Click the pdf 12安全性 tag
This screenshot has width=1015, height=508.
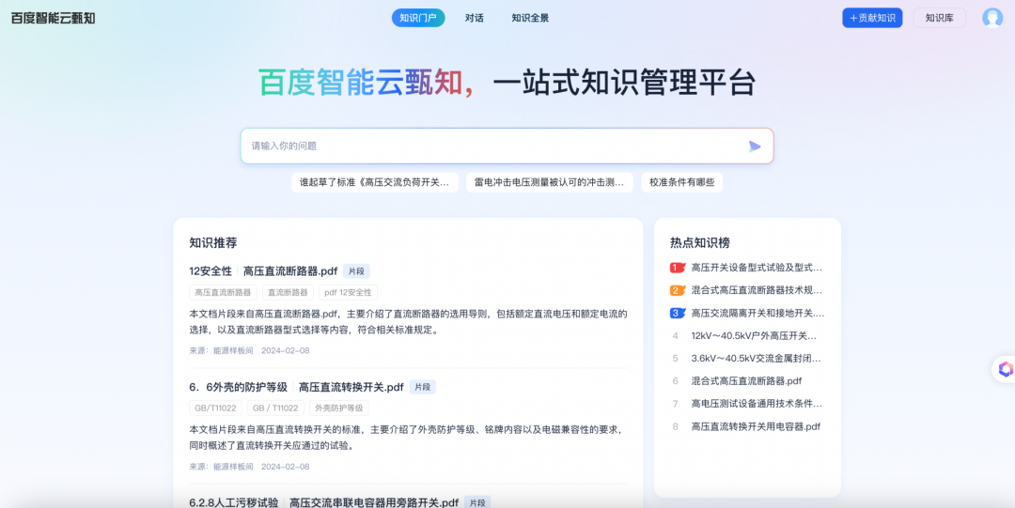(x=349, y=293)
